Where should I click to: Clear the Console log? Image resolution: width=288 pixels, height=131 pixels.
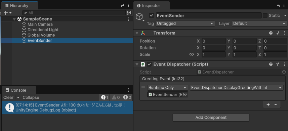click(x=8, y=97)
